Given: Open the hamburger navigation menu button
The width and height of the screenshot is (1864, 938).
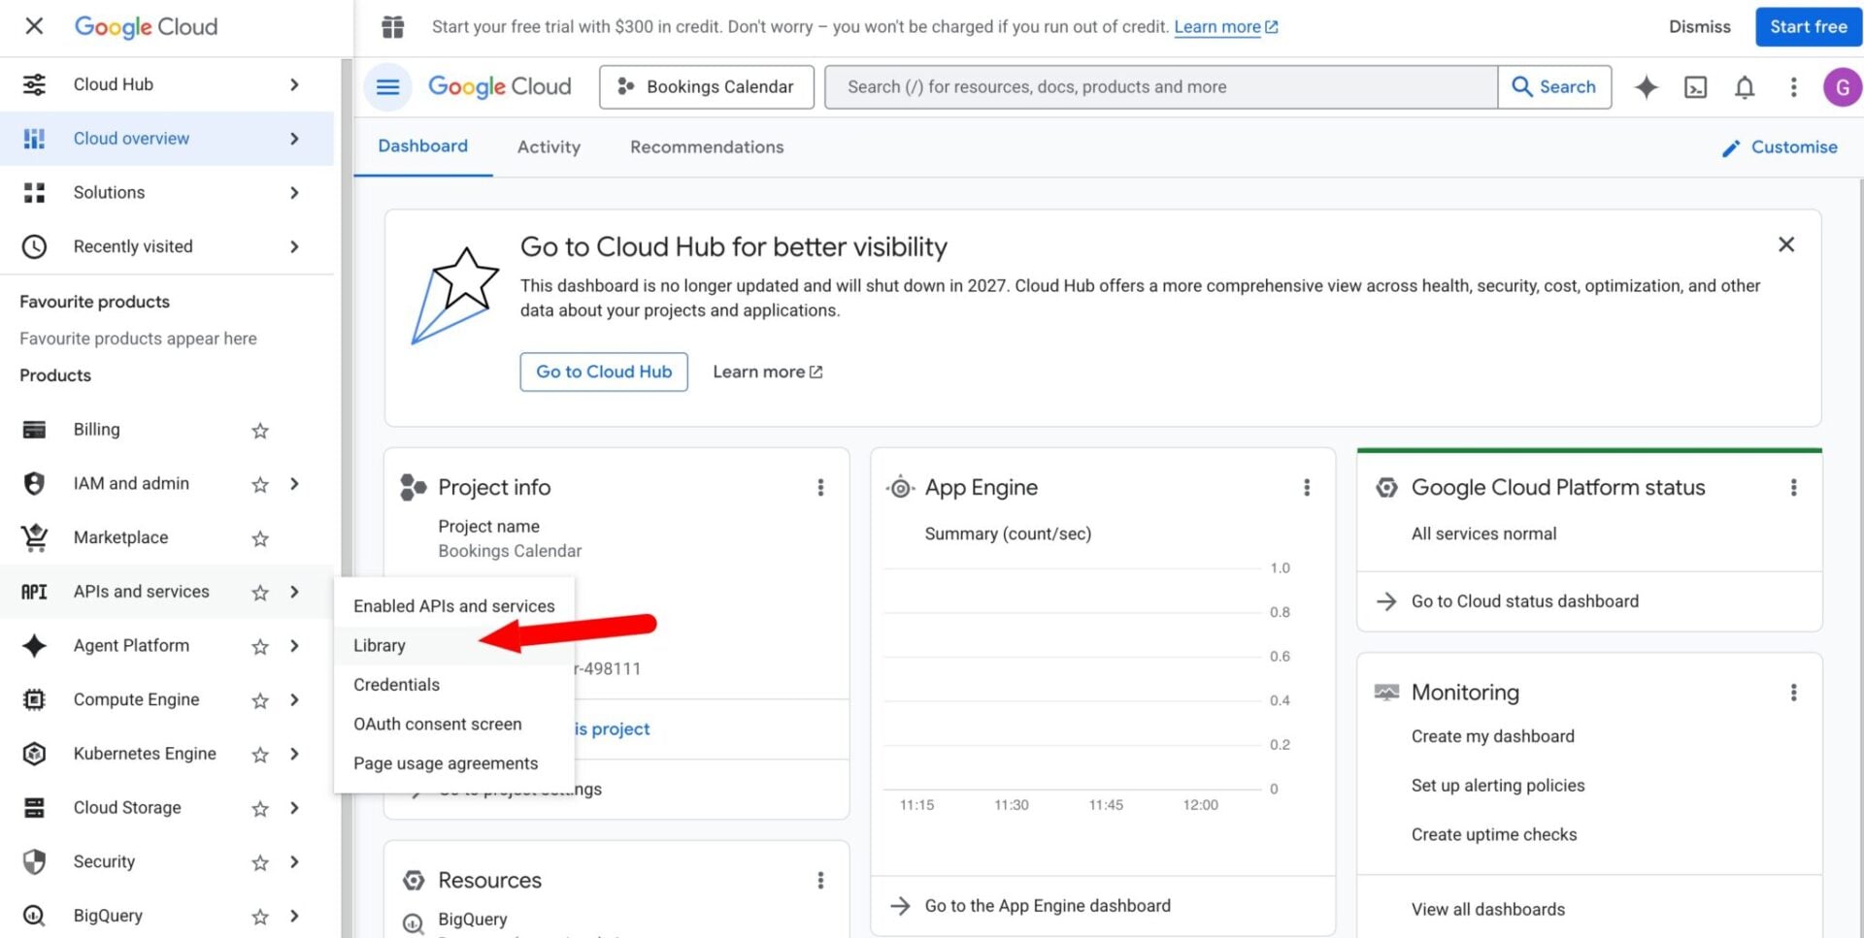Looking at the screenshot, I should tap(387, 87).
